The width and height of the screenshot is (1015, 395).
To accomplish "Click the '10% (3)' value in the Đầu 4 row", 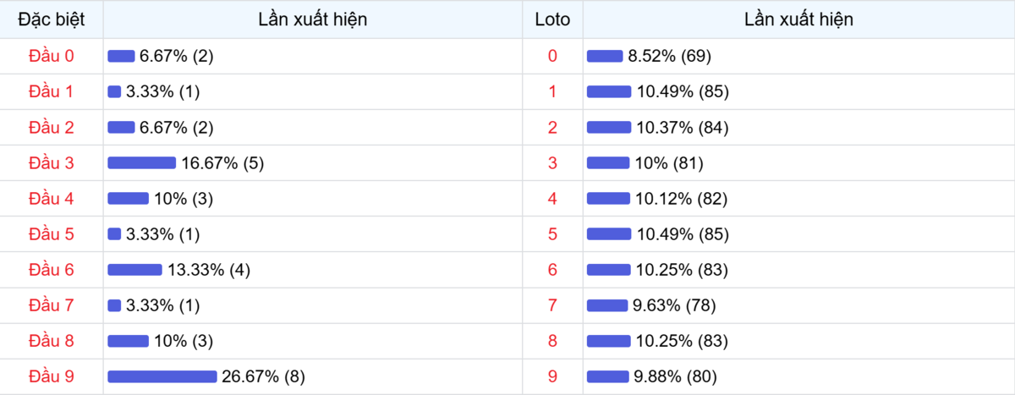I will (x=184, y=199).
